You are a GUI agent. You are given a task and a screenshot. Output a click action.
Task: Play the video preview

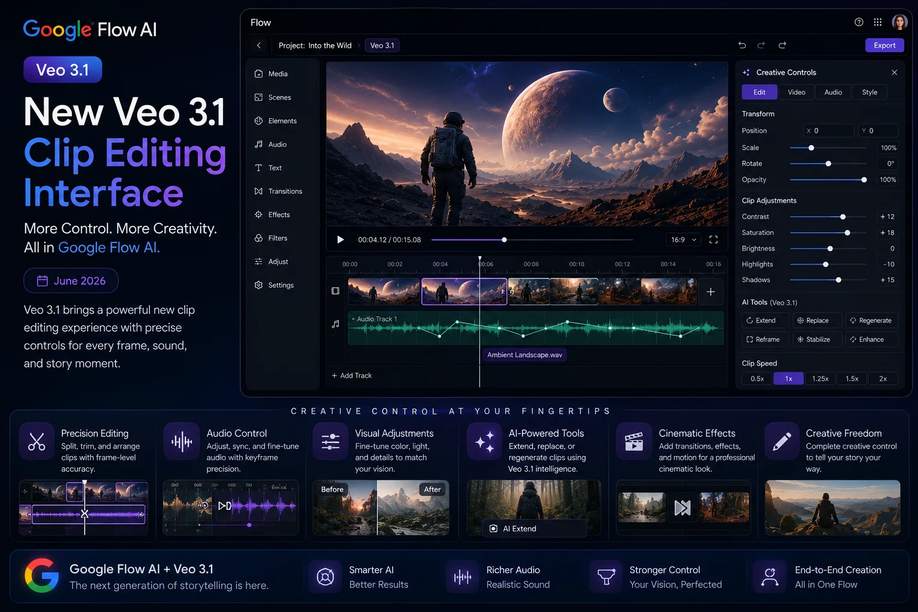pyautogui.click(x=340, y=240)
